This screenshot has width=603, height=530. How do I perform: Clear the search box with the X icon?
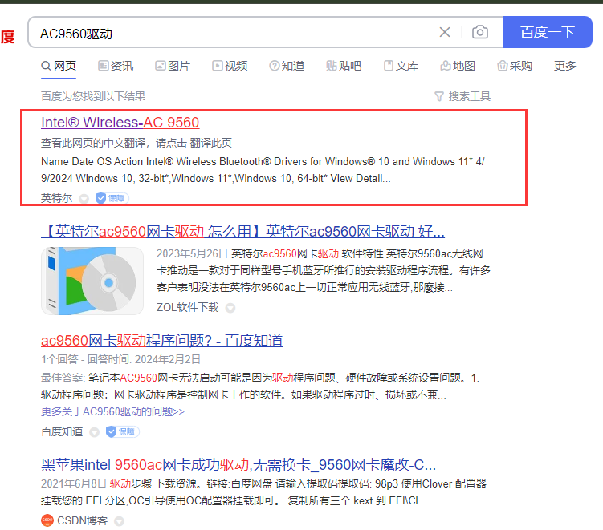click(445, 32)
